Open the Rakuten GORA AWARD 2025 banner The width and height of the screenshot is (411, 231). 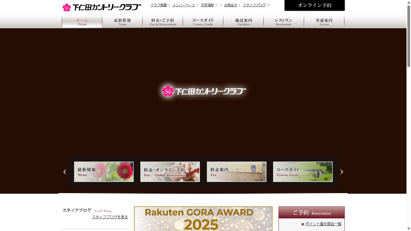pos(203,219)
